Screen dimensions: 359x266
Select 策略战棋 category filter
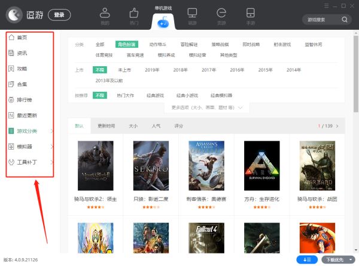click(x=220, y=45)
